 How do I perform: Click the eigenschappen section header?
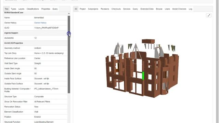pyautogui.click(x=11, y=33)
